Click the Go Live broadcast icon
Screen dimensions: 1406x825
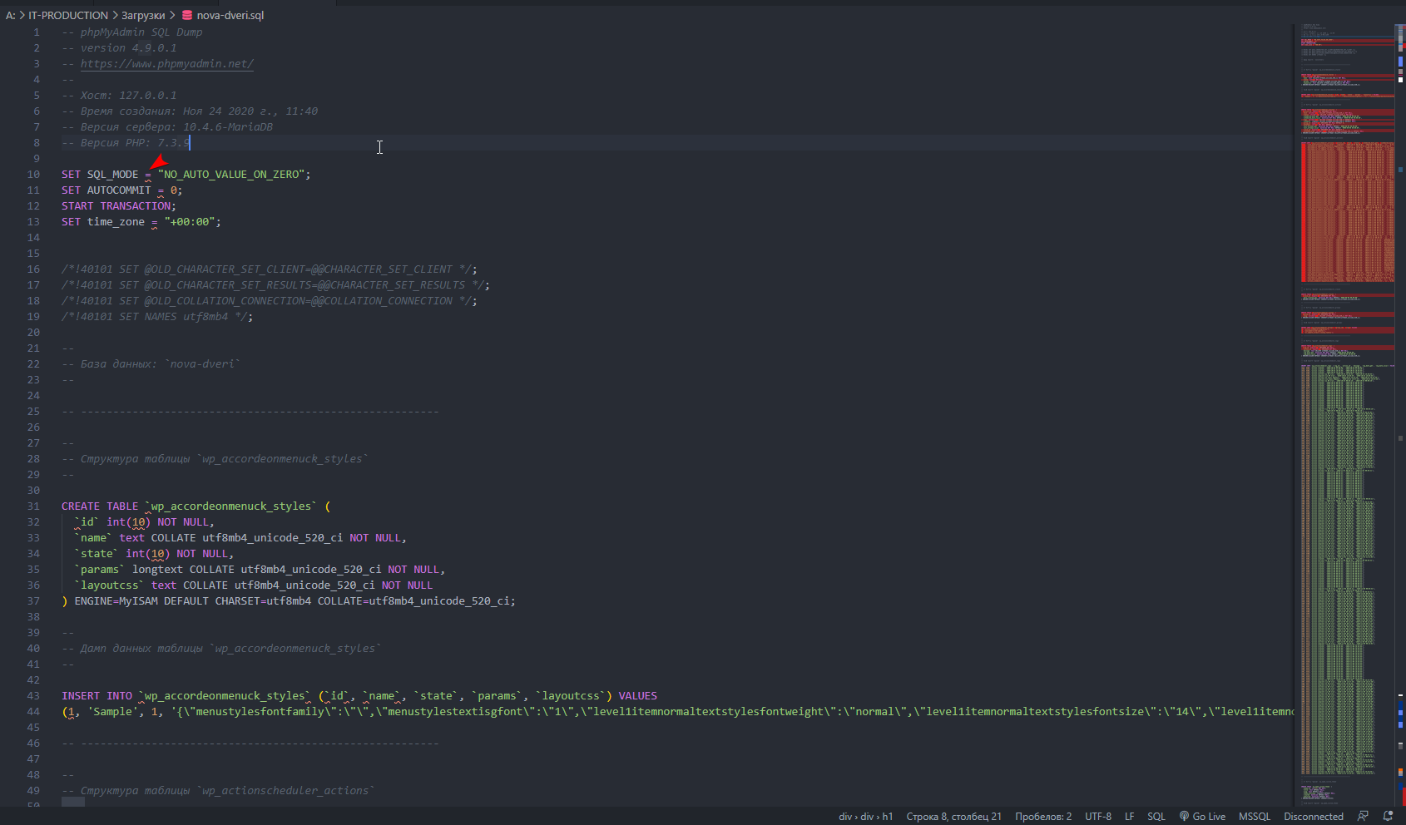(x=1184, y=816)
